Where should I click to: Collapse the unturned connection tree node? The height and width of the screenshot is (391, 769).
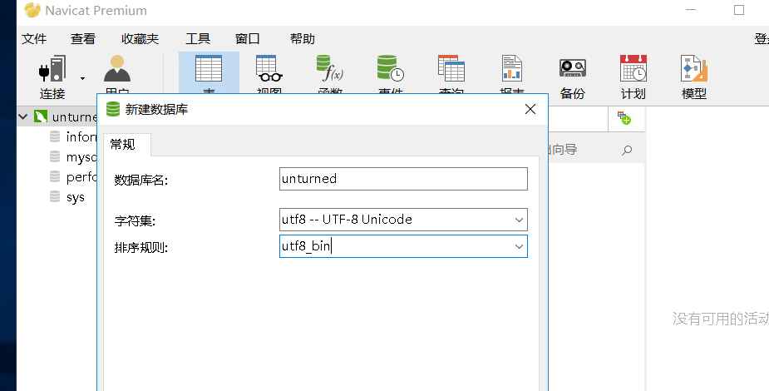click(23, 117)
